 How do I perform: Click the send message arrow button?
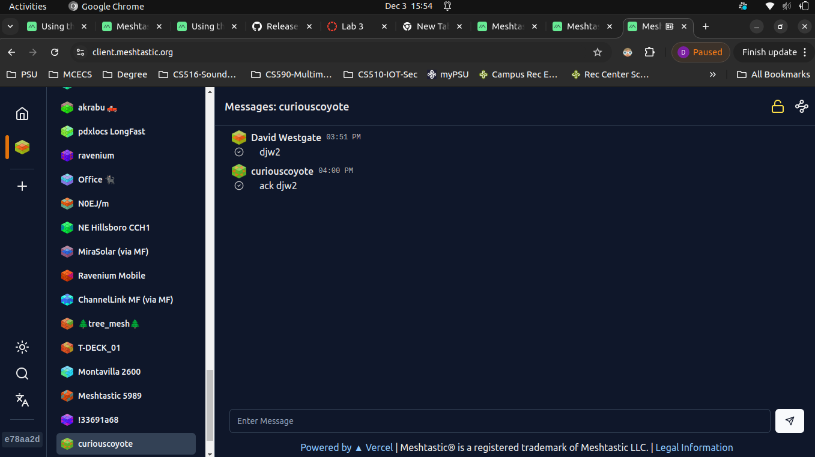[x=789, y=421]
